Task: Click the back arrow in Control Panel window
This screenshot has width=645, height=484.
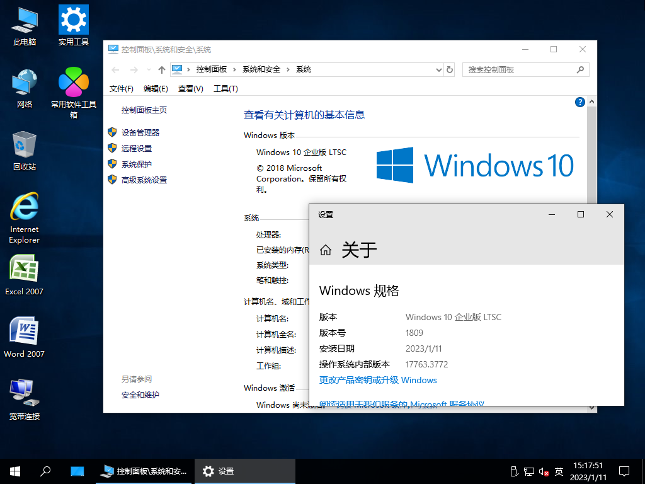Action: [116, 69]
